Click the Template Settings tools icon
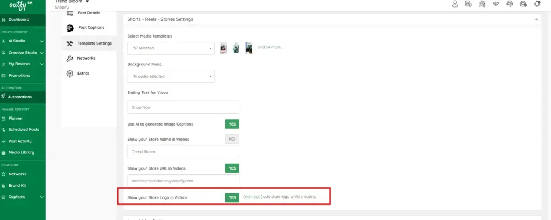 [69, 43]
